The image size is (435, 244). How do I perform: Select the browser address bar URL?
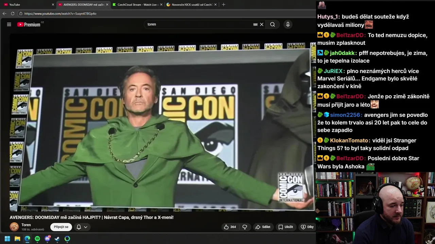pyautogui.click(x=60, y=14)
